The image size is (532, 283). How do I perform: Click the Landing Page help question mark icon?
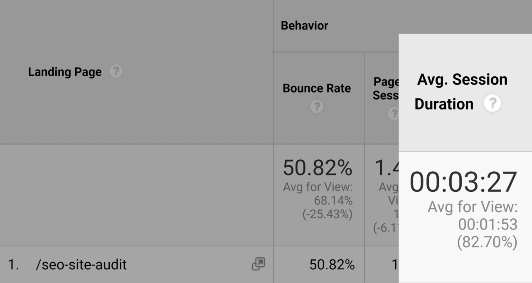[x=116, y=72]
